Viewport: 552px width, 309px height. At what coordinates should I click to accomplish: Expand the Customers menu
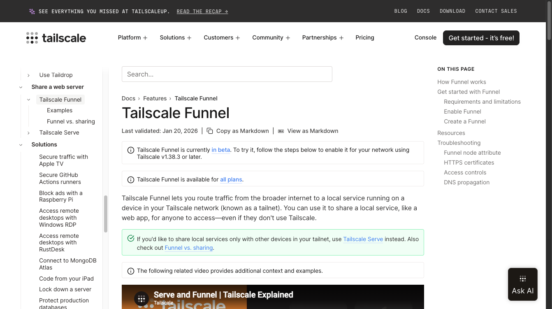[x=222, y=37]
